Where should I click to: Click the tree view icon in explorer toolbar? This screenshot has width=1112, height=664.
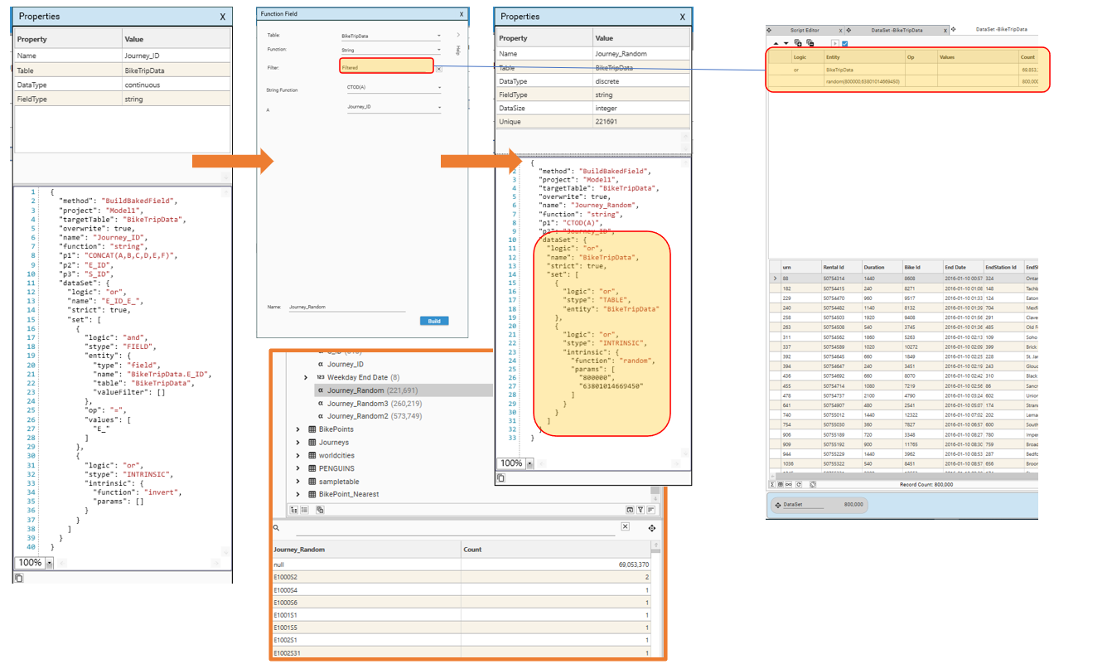294,510
